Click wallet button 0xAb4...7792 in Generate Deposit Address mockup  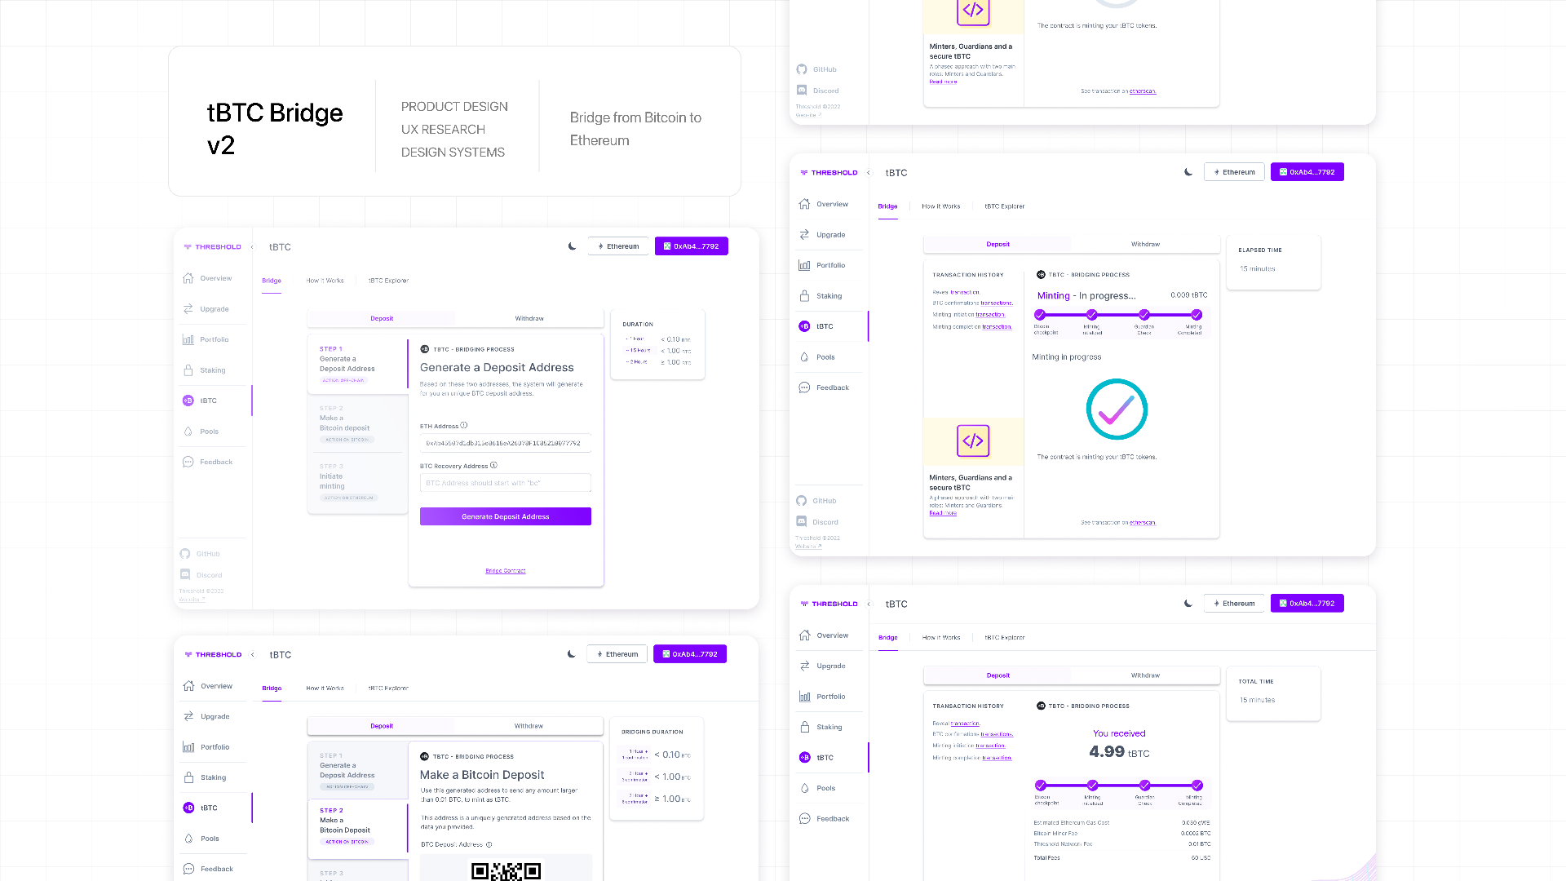tap(692, 246)
